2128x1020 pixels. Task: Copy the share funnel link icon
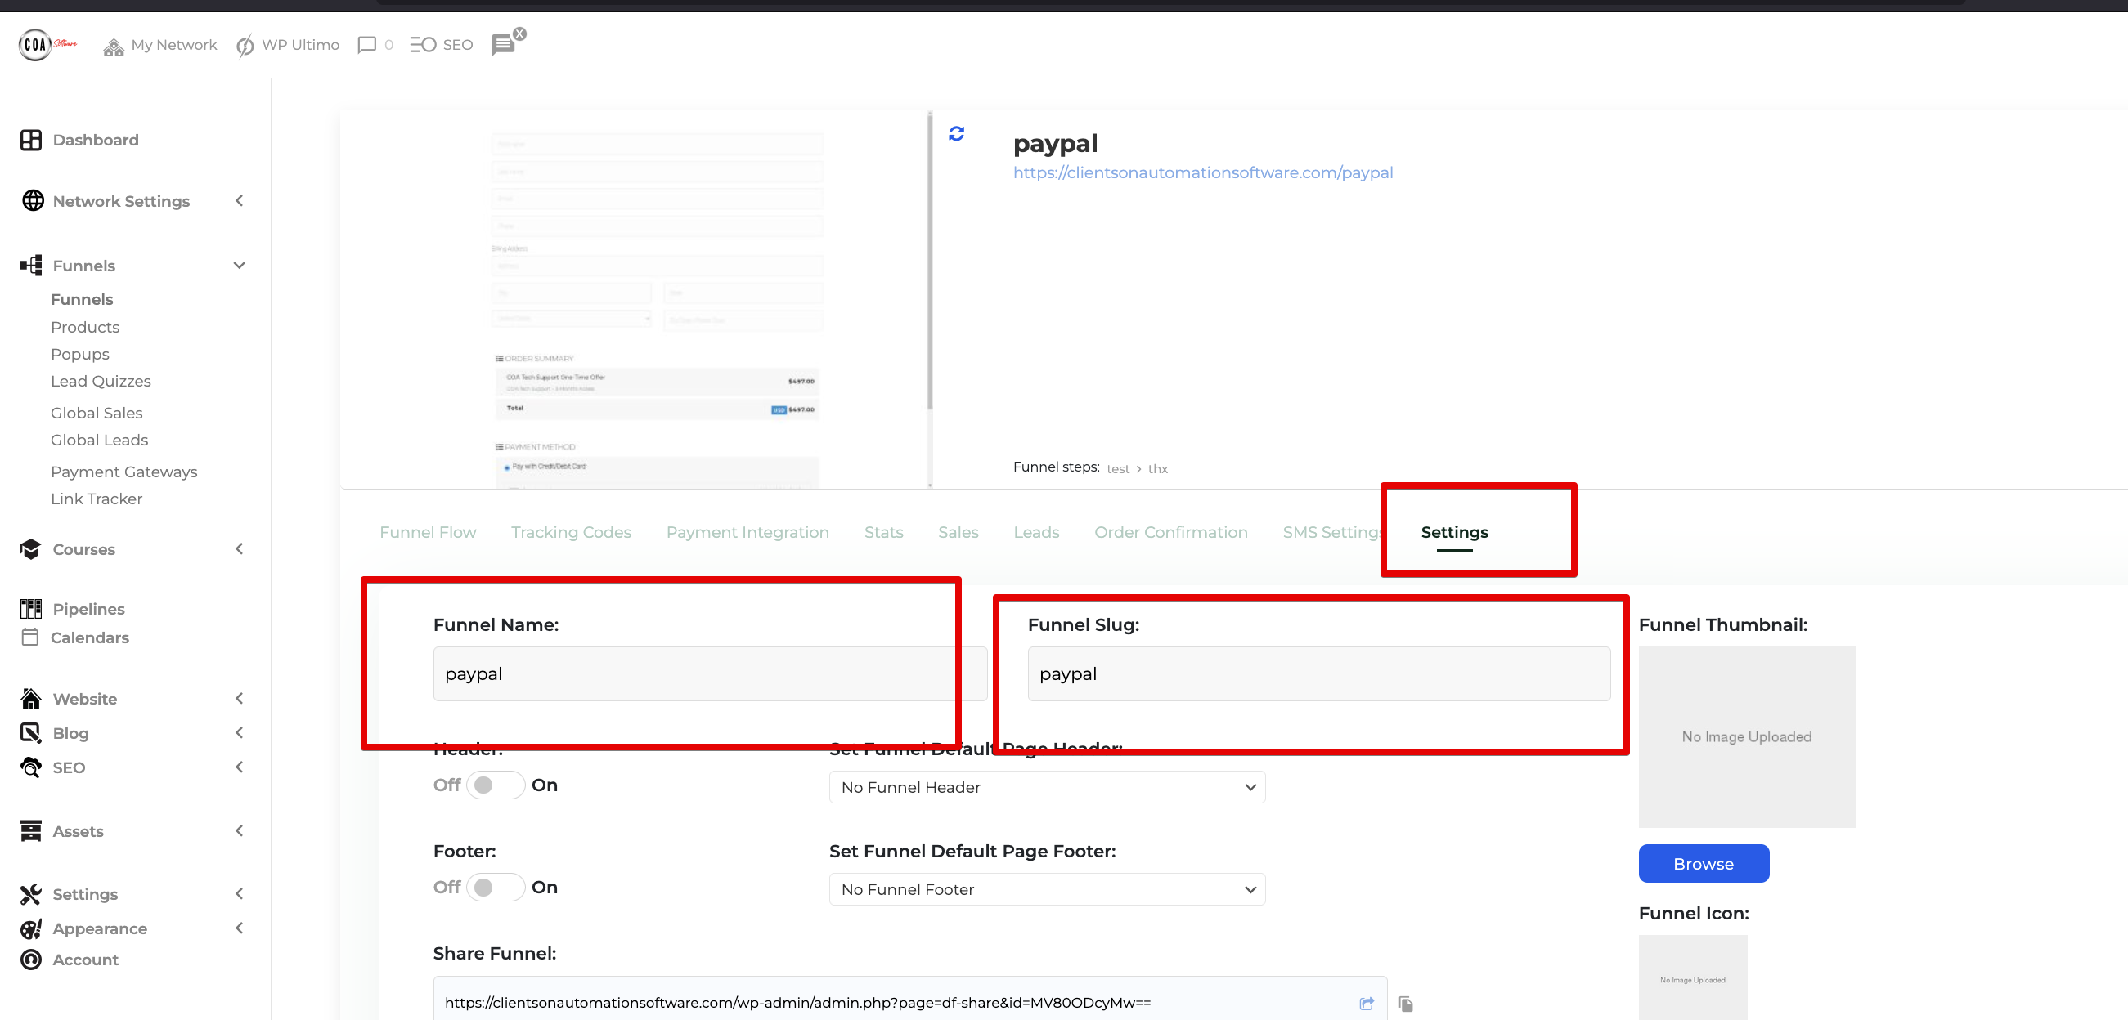(x=1405, y=1004)
